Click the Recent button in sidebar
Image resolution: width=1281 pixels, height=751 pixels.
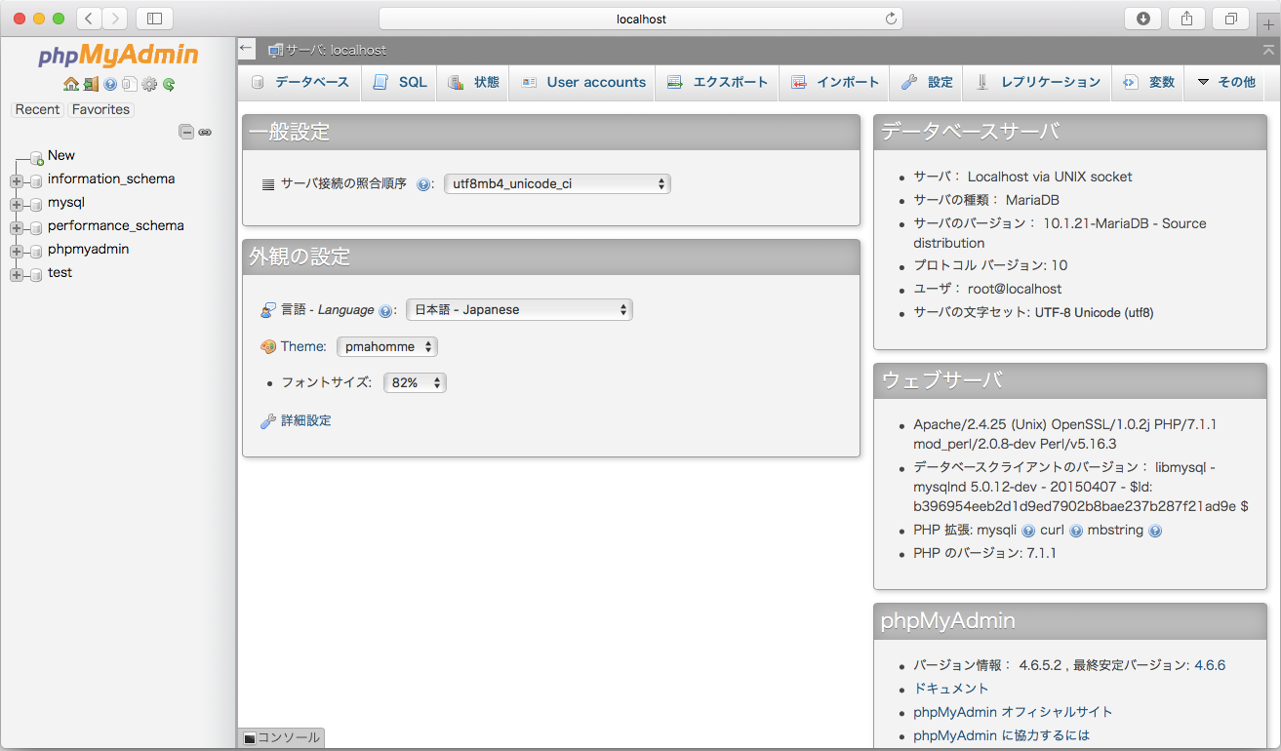tap(38, 109)
